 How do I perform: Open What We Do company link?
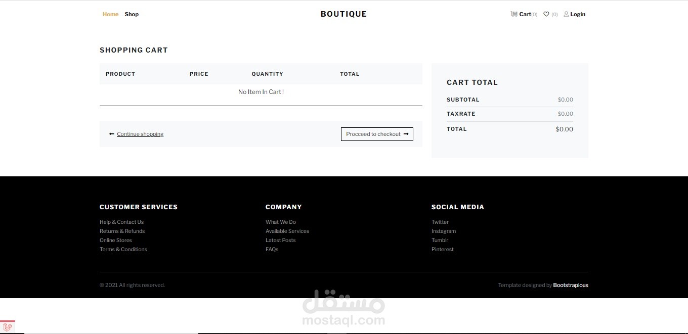pos(281,222)
